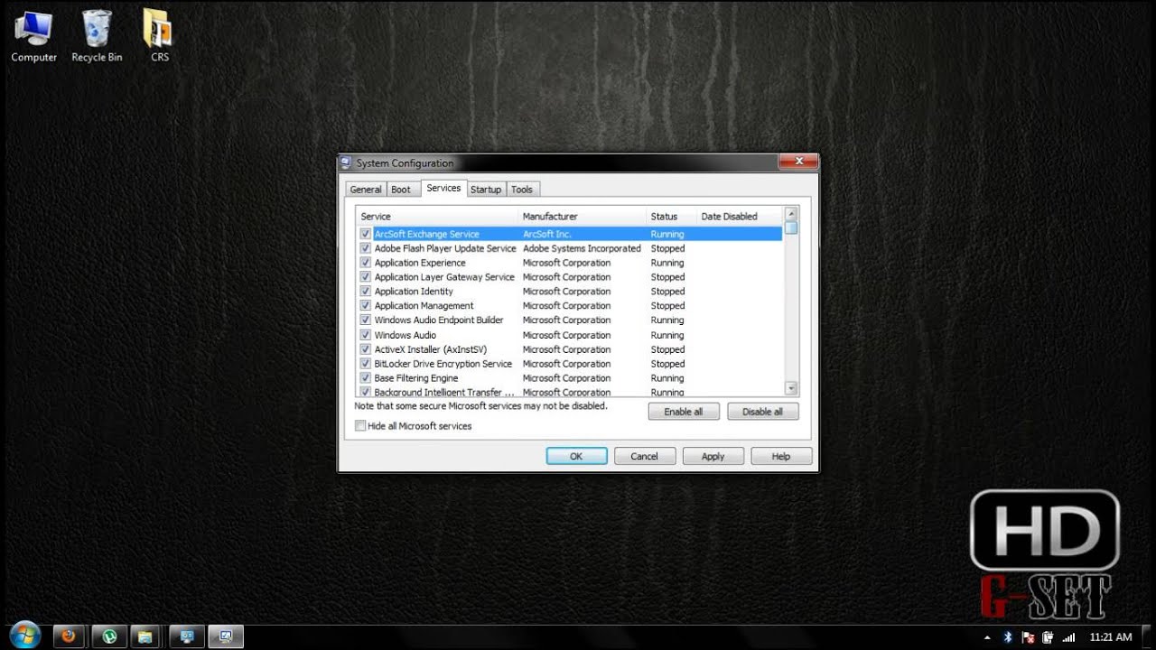Click services list scroll down arrow
This screenshot has height=650, width=1156.
click(791, 388)
